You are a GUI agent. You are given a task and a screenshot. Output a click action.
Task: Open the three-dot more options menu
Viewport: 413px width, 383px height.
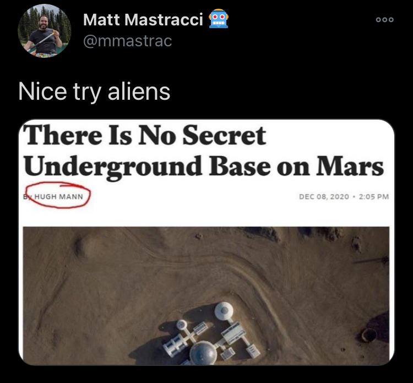point(384,19)
